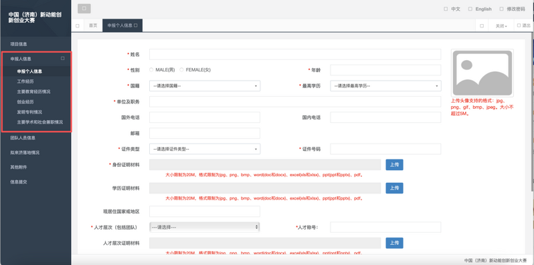Click the tab scroll-left icon before 首页

click(x=78, y=26)
